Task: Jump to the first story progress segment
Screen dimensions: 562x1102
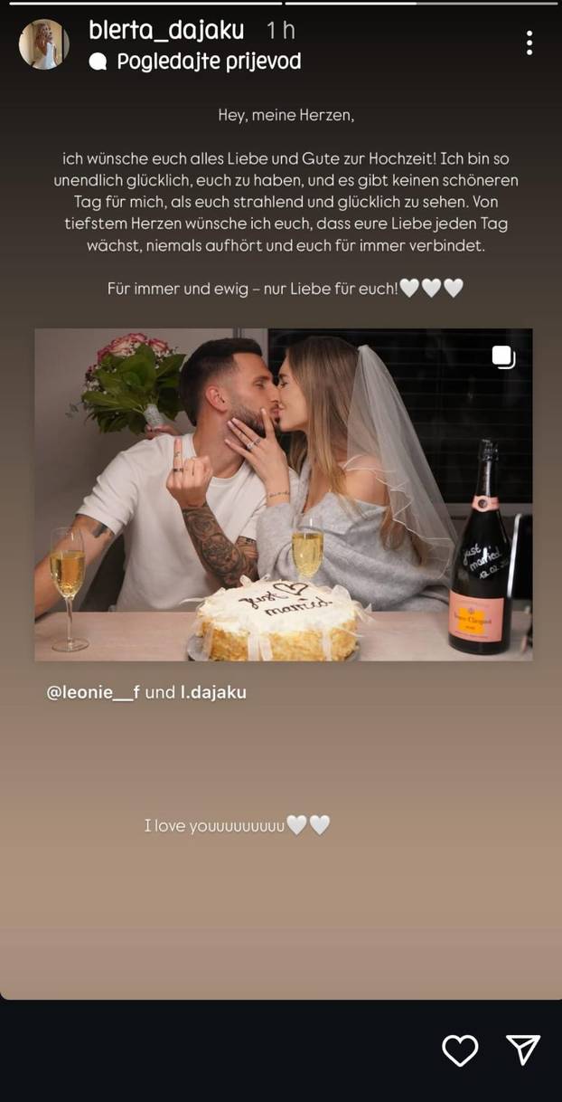Action: 145,4
